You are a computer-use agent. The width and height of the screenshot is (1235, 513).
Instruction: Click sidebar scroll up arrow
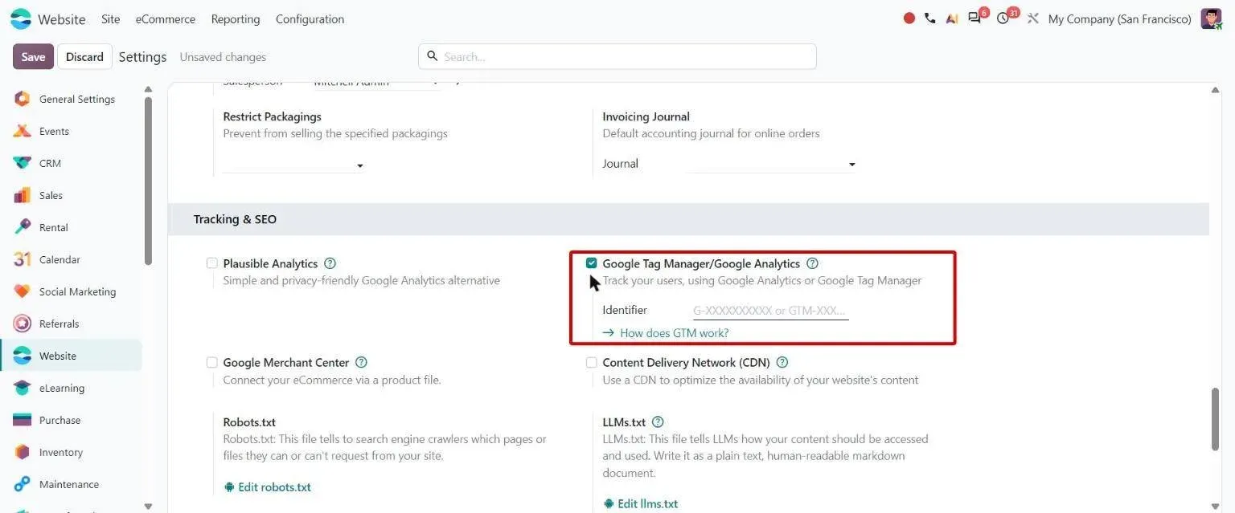coord(148,89)
